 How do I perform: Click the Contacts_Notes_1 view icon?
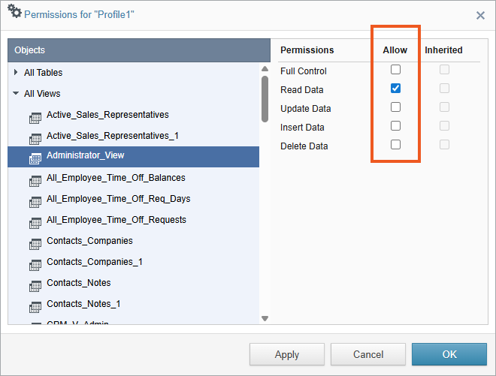tap(35, 307)
